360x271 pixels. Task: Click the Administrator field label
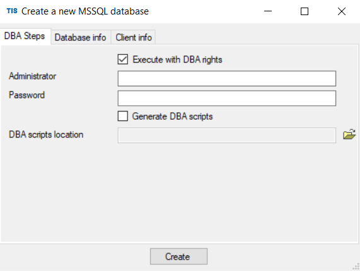pos(32,76)
